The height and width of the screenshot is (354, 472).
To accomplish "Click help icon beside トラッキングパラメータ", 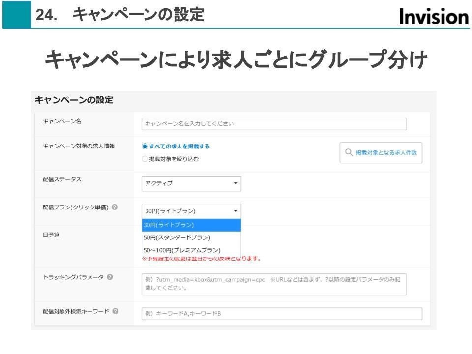I will (110, 277).
